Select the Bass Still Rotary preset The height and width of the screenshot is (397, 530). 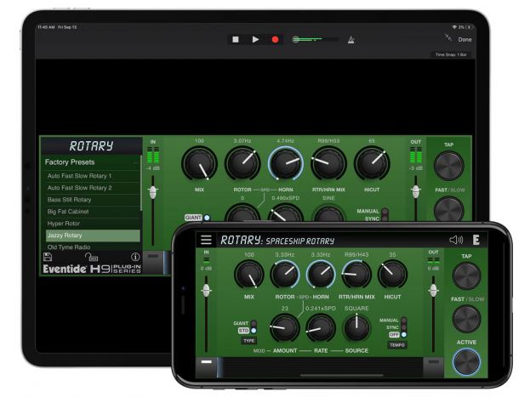click(92, 200)
